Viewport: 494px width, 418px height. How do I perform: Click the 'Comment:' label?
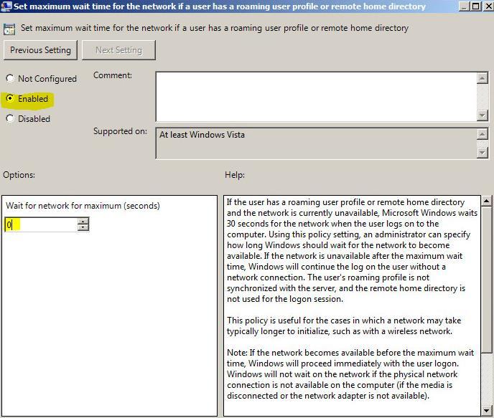[113, 75]
